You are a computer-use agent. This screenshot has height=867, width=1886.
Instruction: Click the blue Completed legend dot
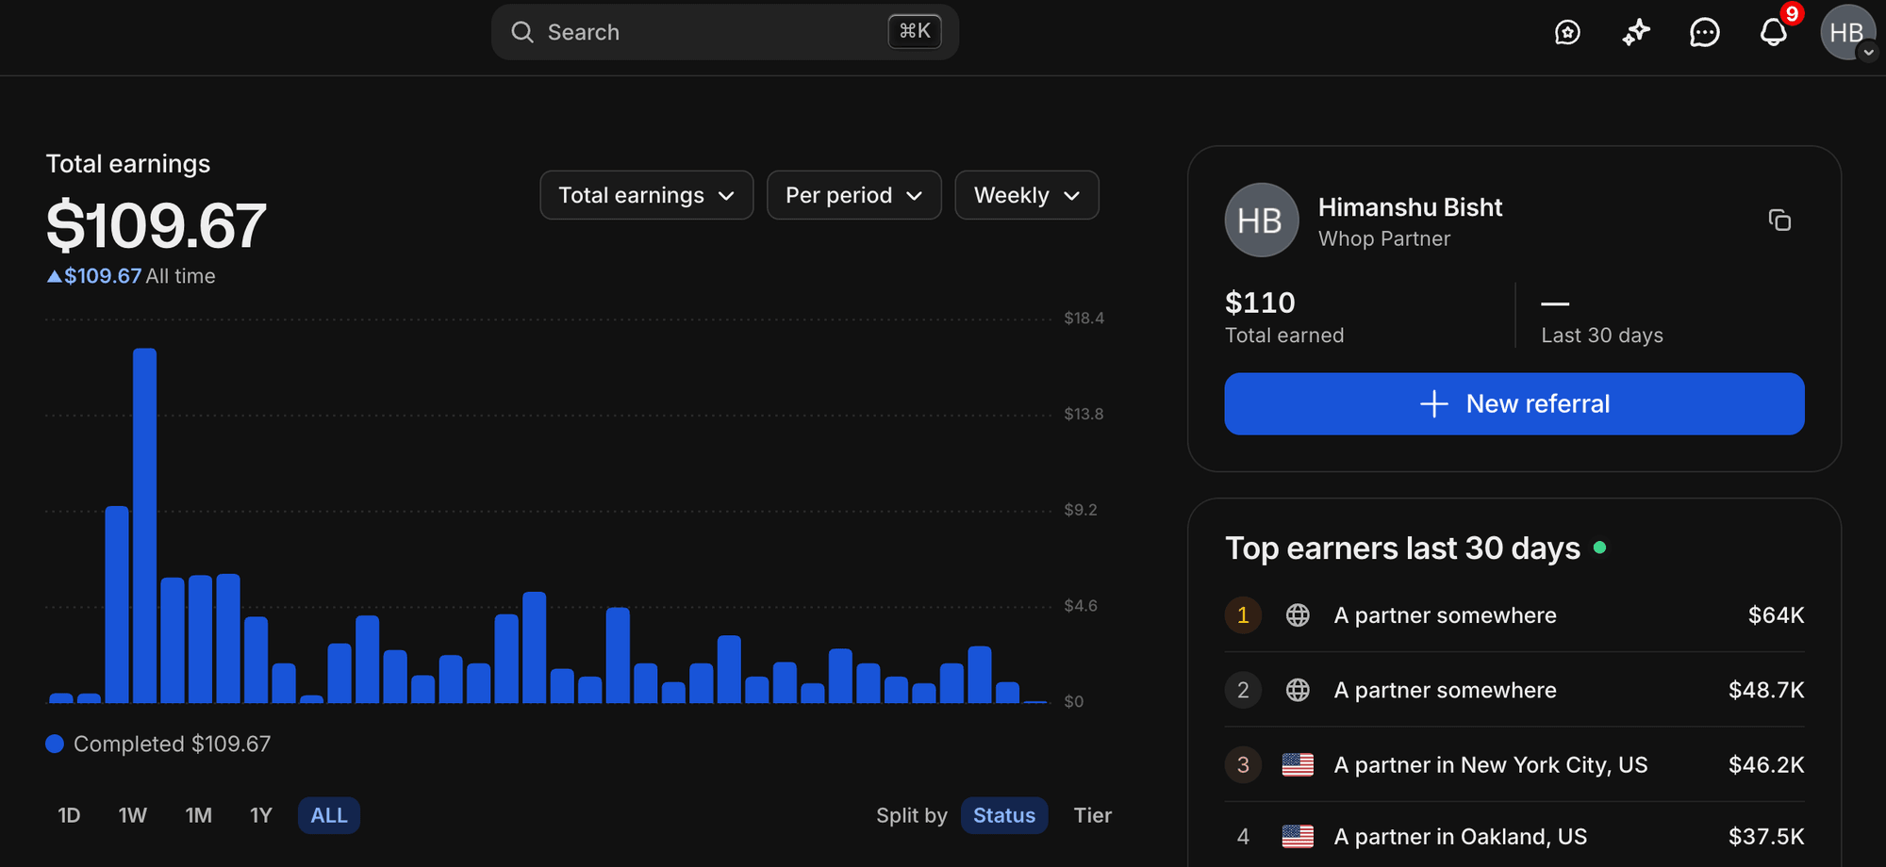tap(55, 744)
